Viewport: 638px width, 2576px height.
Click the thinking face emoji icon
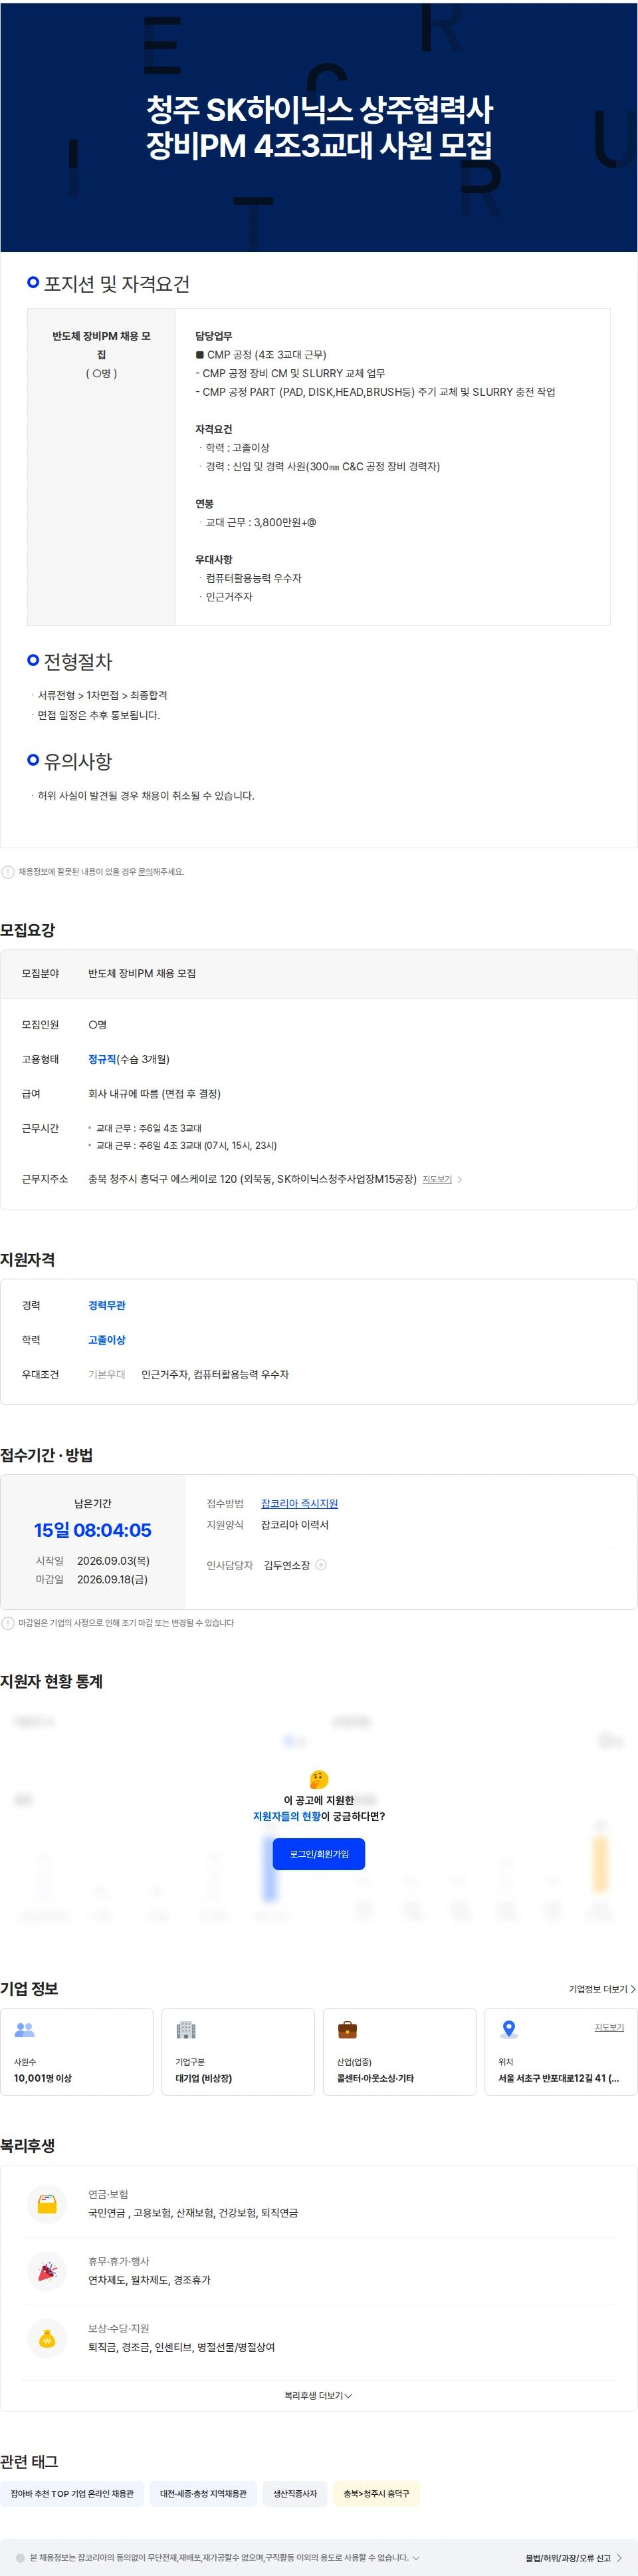coord(320,1779)
